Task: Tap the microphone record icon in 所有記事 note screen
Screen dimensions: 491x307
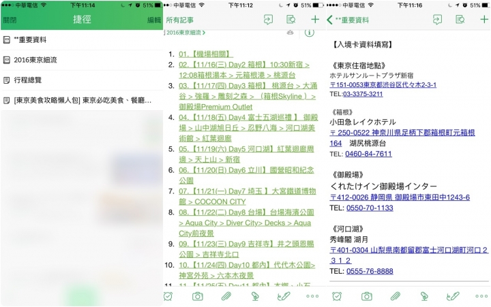Action: click(255, 296)
